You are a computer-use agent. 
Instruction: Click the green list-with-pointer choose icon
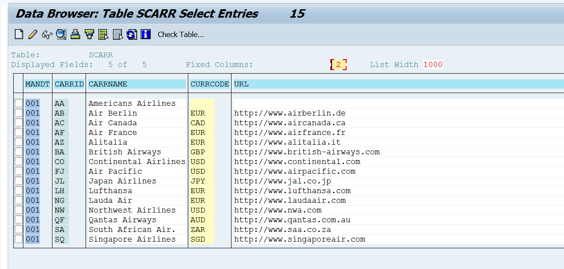tap(103, 34)
